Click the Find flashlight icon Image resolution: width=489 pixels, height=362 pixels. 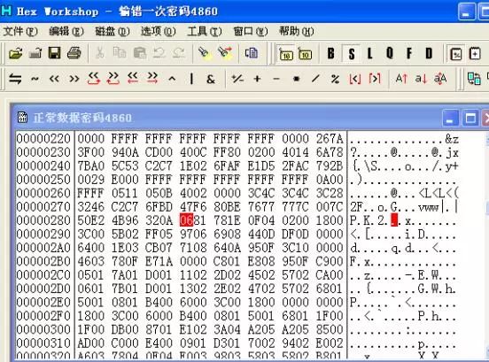click(x=204, y=53)
